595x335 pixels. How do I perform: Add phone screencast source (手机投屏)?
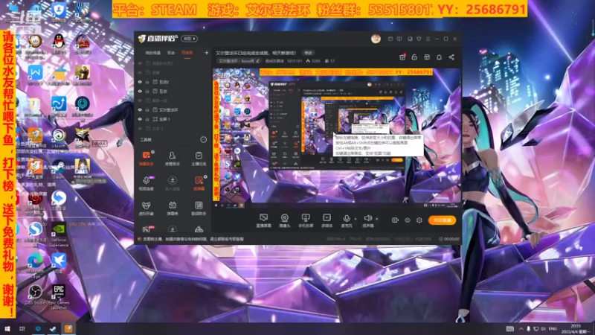[306, 220]
